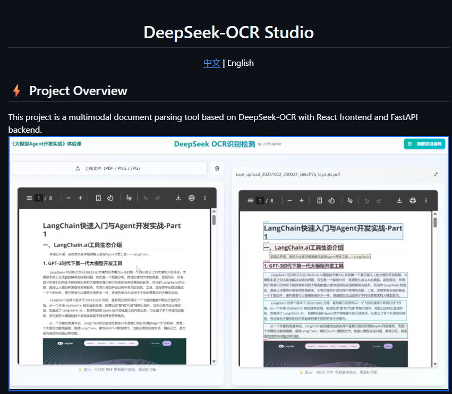Image resolution: width=452 pixels, height=394 pixels.
Task: Click the print icon in left PDF viewer
Action: pos(191,198)
